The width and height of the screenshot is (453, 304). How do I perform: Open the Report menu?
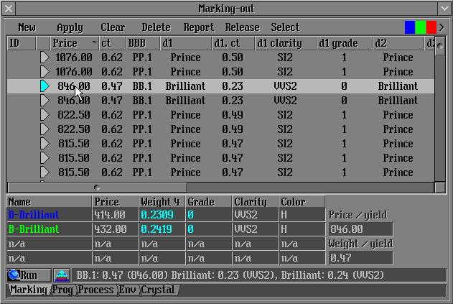tap(198, 27)
